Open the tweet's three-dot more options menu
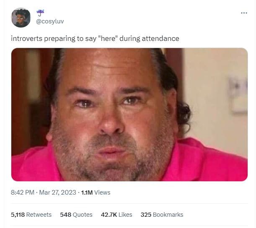 click(244, 13)
